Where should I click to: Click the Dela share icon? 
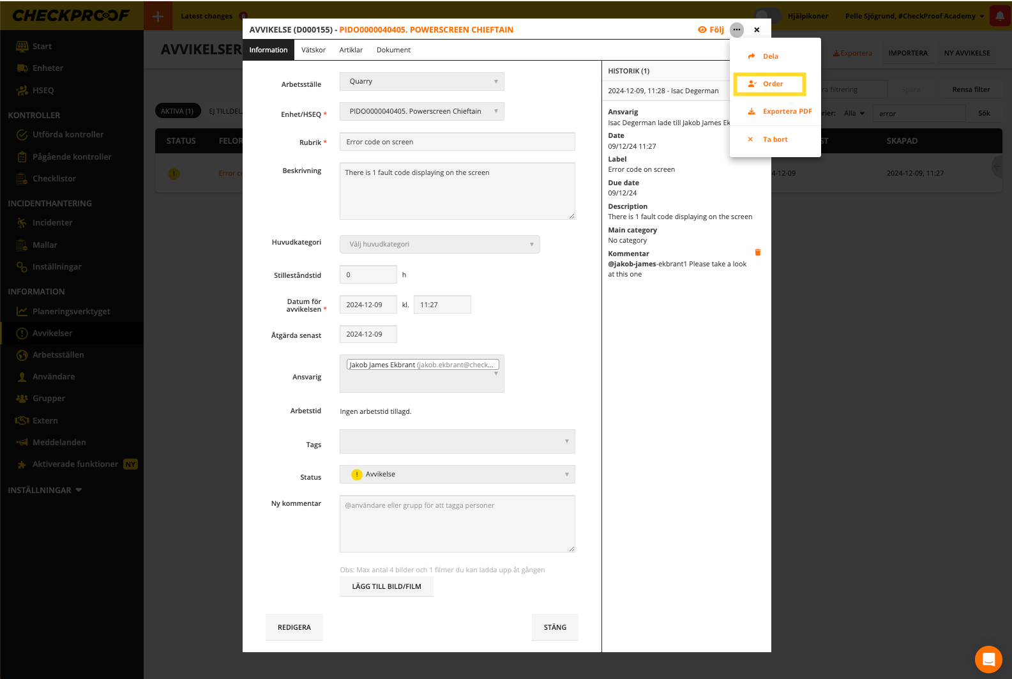tap(752, 56)
